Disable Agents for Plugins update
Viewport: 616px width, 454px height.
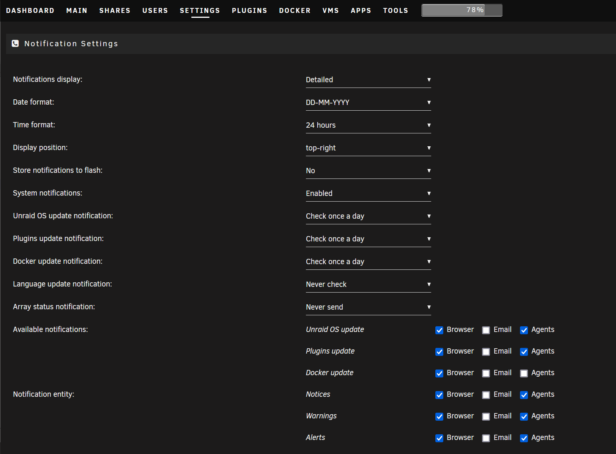[x=524, y=352]
